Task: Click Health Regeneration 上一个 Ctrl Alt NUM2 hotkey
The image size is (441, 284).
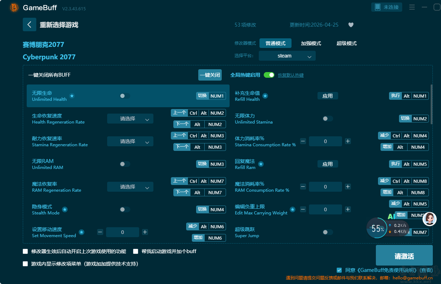Action: [199, 113]
